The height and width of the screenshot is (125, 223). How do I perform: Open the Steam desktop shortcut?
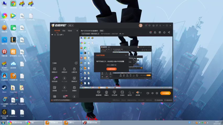[4, 89]
